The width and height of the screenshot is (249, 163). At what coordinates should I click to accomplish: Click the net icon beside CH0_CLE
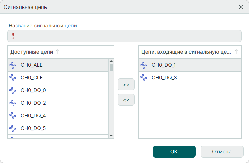pyautogui.click(x=12, y=77)
